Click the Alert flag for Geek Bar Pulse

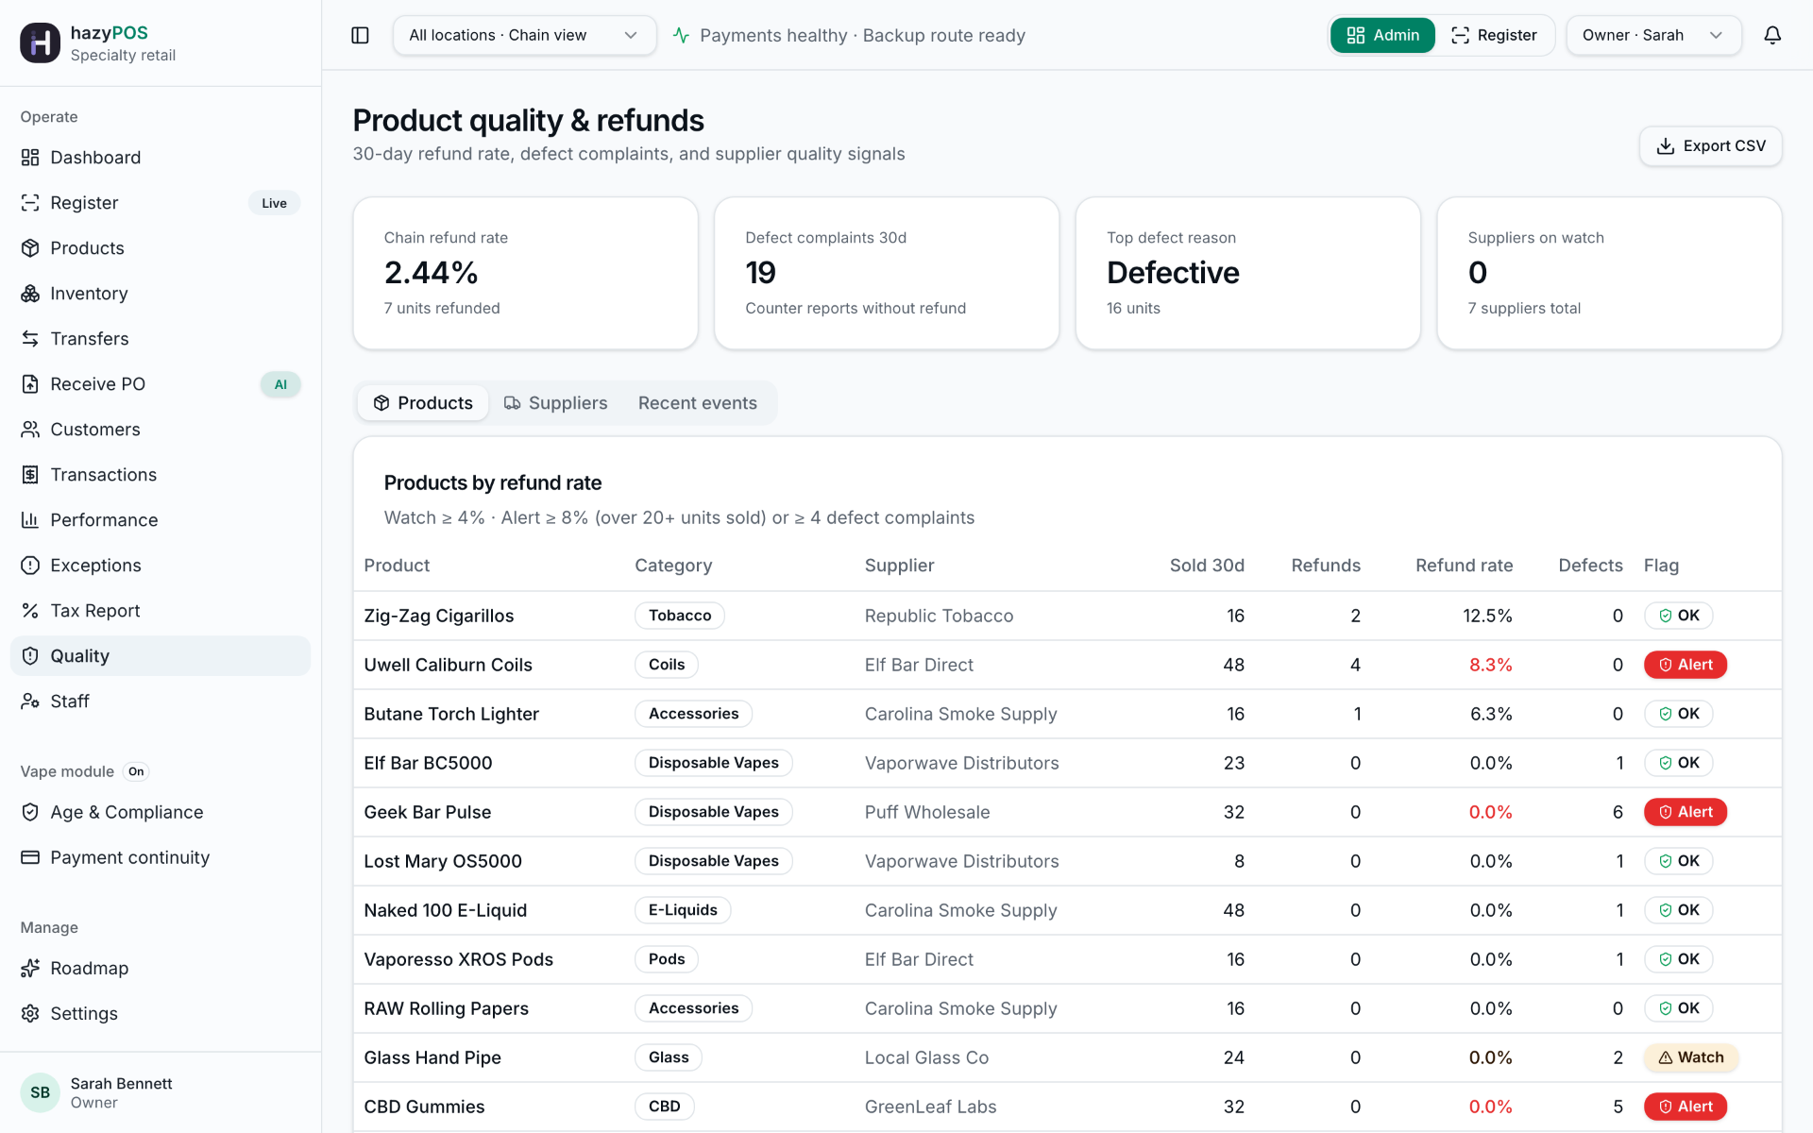1685,812
